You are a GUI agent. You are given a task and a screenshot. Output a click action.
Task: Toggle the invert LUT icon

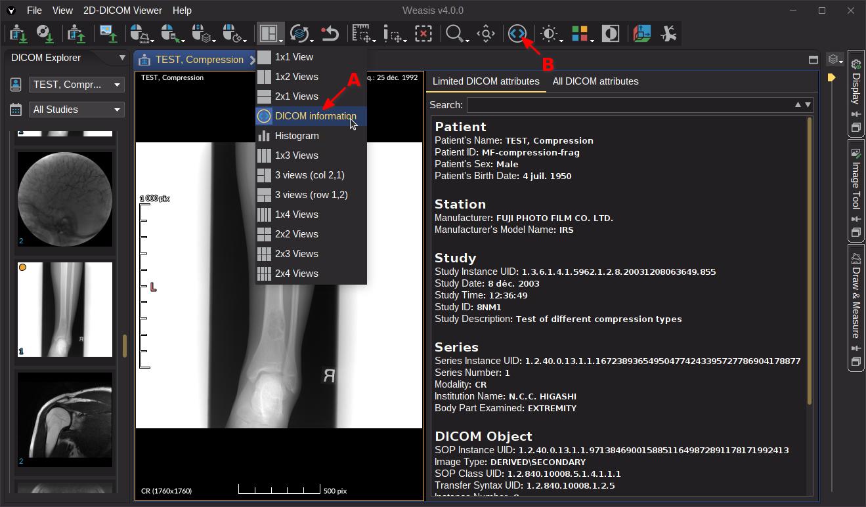tap(611, 33)
